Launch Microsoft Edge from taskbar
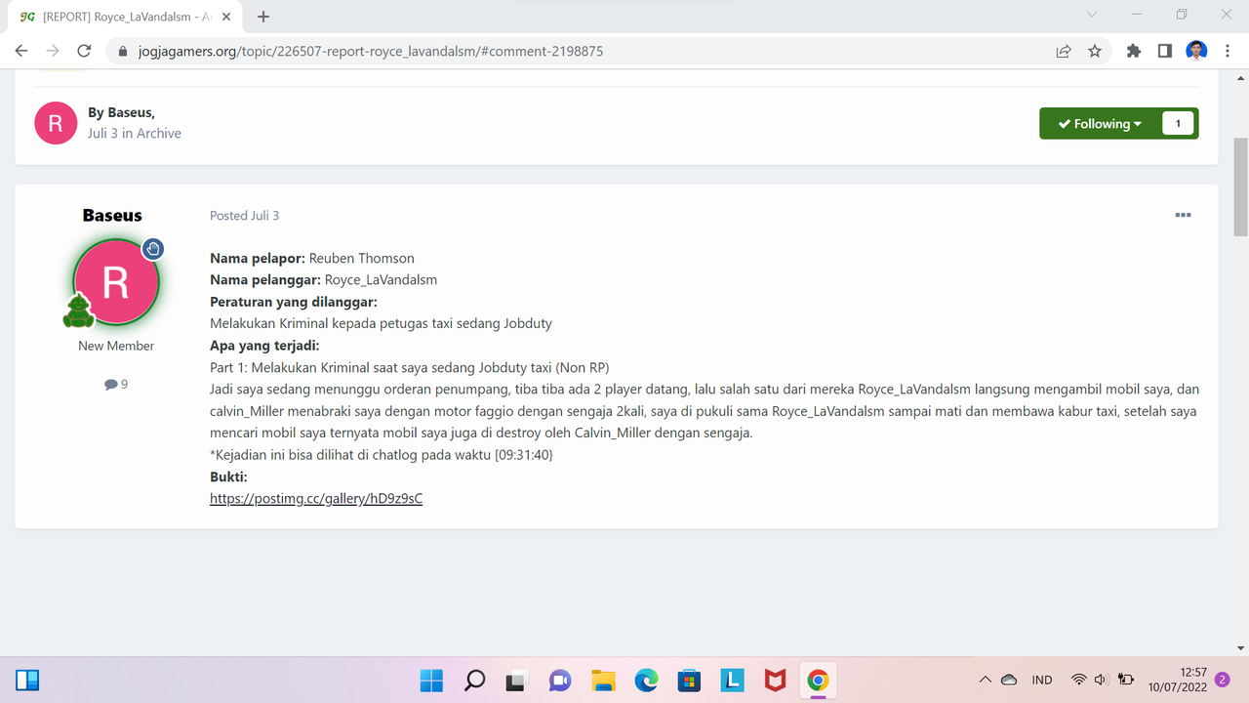 (x=646, y=680)
